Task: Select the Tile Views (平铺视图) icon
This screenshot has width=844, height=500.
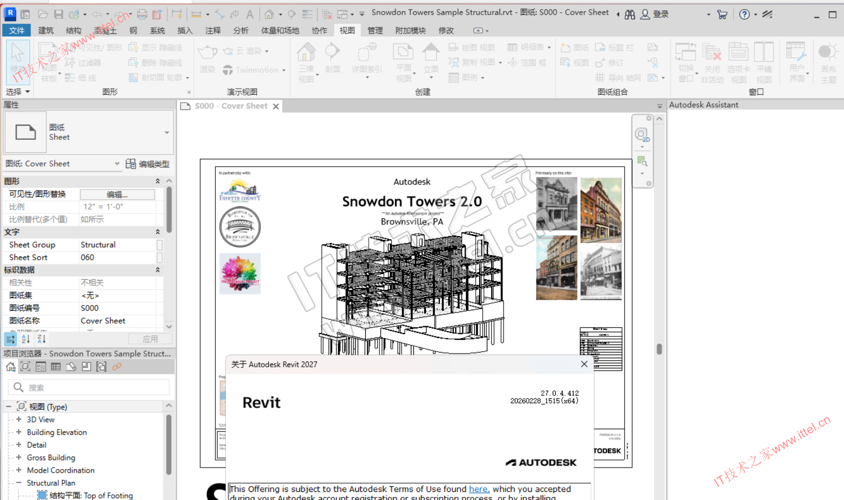Action: click(763, 62)
